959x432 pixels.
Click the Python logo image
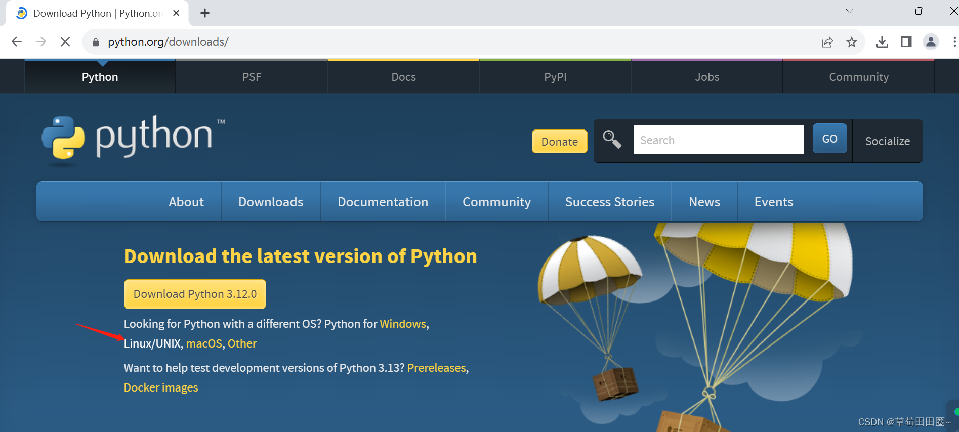click(x=133, y=141)
